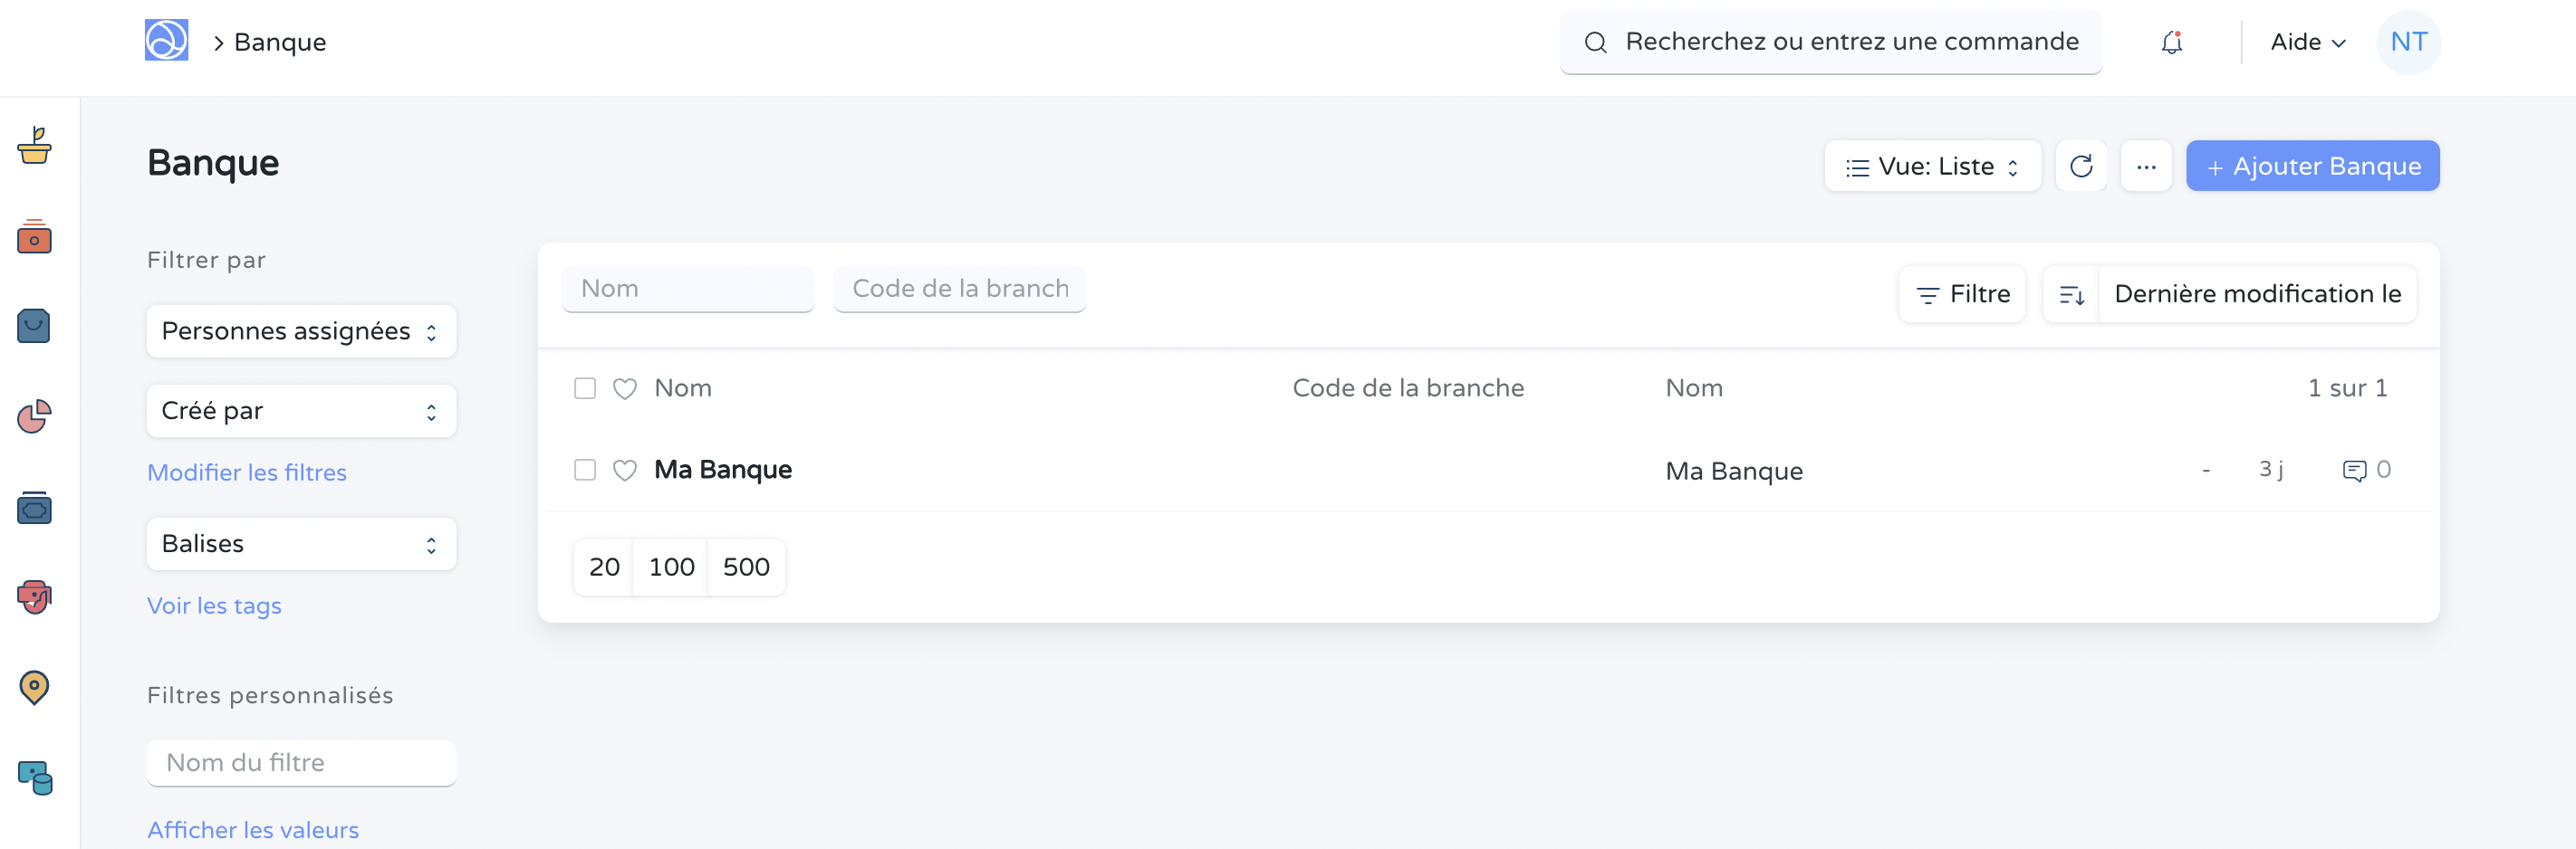Open the Aide menu
The width and height of the screenshot is (2576, 849).
click(x=2306, y=42)
